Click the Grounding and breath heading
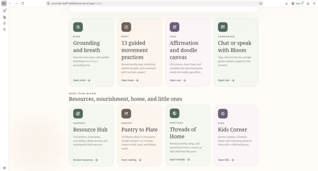The height and width of the screenshot is (171, 318). 86,46
